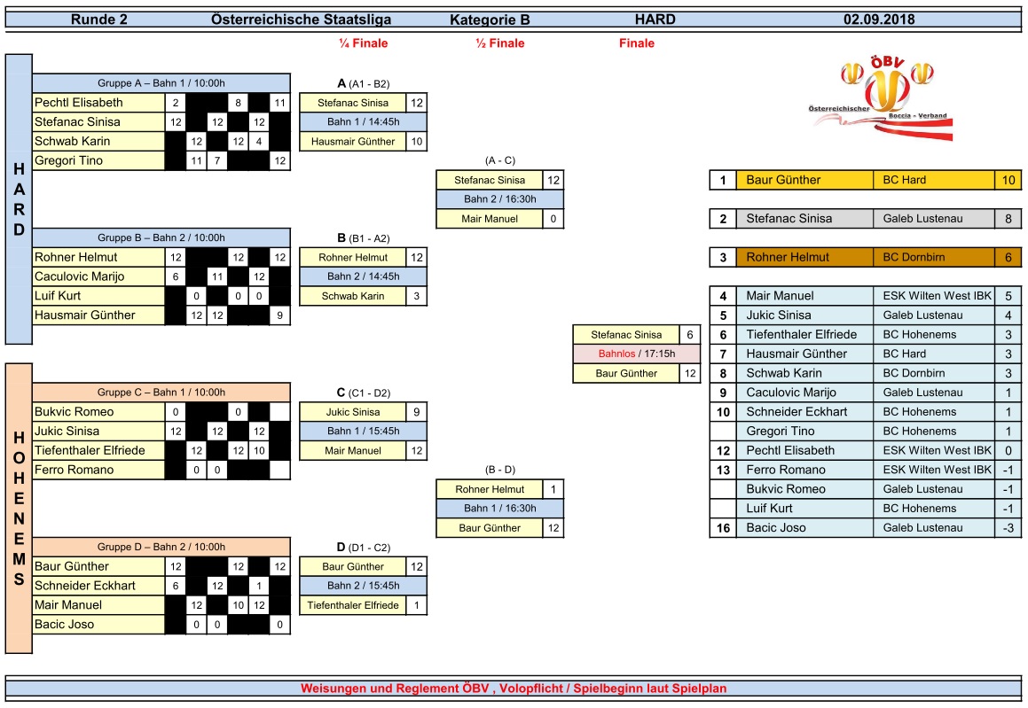The width and height of the screenshot is (1028, 708).
Task: Click the "Bahn 1 / 14:45h" quarterfinal cell
Action: (364, 122)
